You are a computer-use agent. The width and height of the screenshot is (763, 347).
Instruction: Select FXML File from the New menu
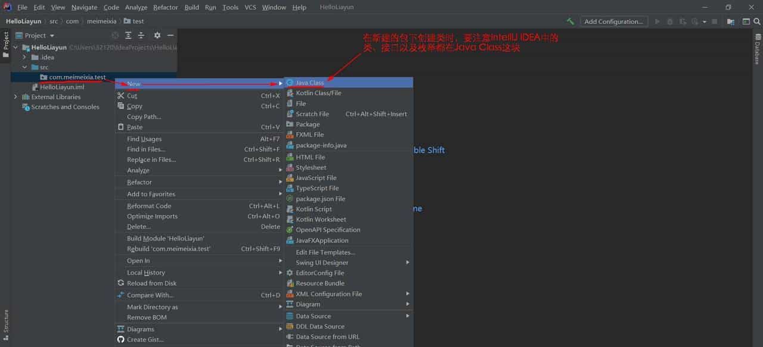(310, 135)
